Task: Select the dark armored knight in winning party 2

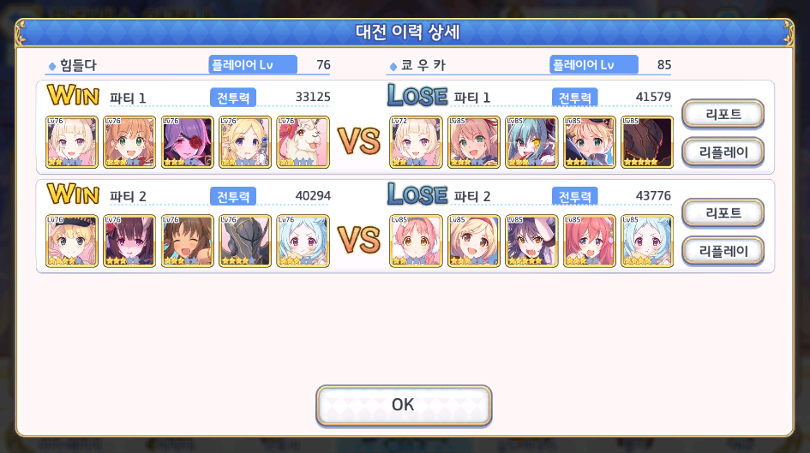Action: point(245,241)
